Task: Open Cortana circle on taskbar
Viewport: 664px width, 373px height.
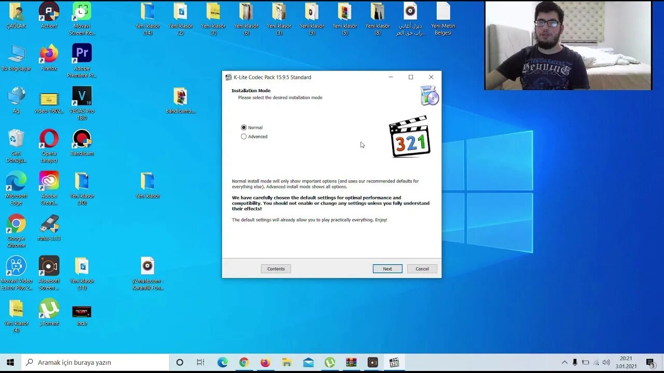Action: 179,362
